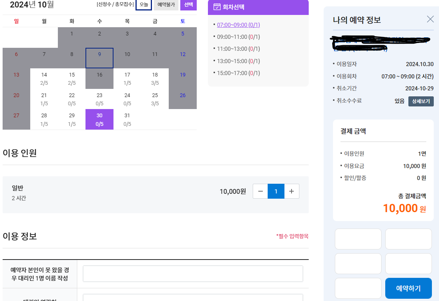This screenshot has height=301, width=439.
Task: Click the blue 예약하기 reservation button
Action: tap(408, 288)
